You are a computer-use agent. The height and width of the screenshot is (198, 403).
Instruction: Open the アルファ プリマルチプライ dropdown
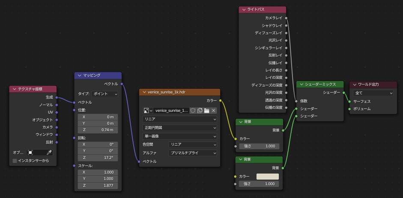pos(192,153)
